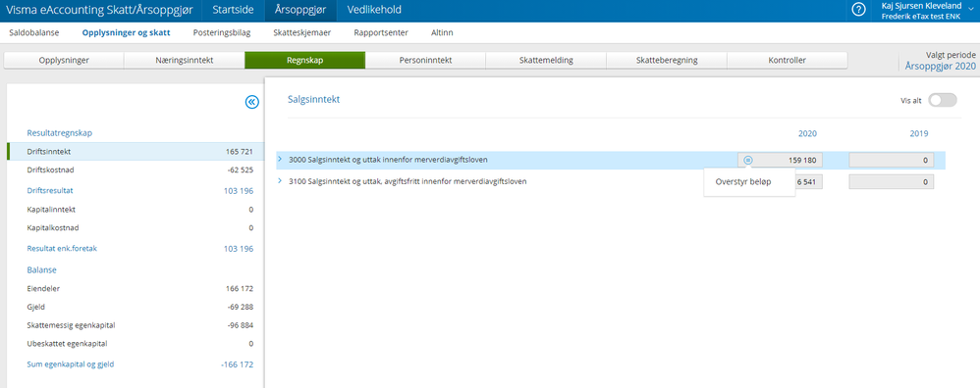Open Skatteskjemaer submenu
980x388 pixels.
[301, 32]
